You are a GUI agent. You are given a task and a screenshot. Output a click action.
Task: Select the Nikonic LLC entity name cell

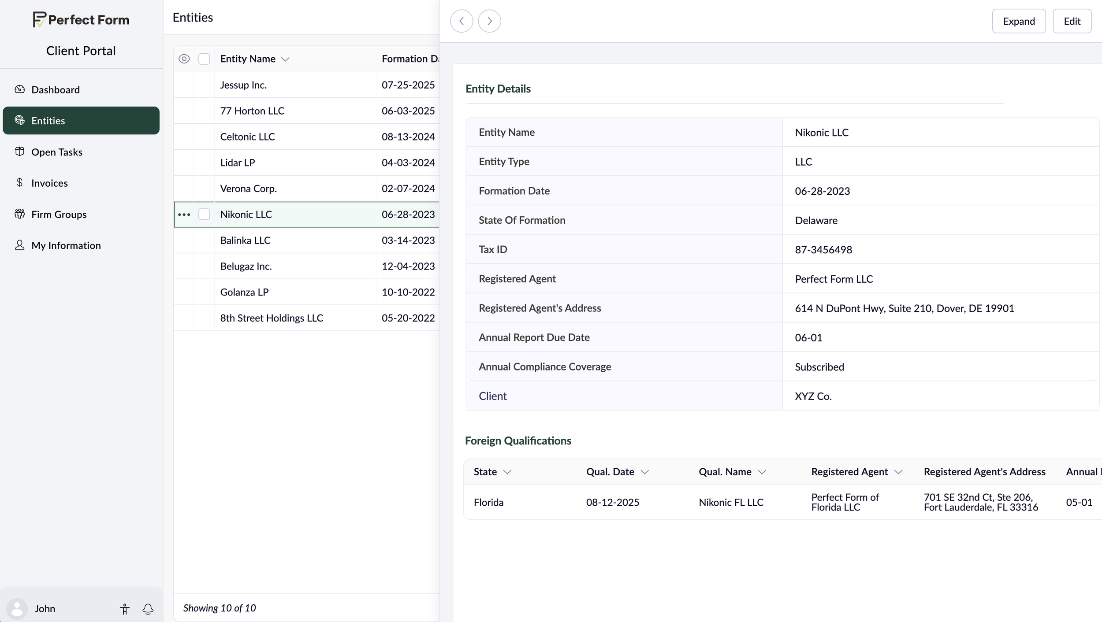tap(295, 215)
